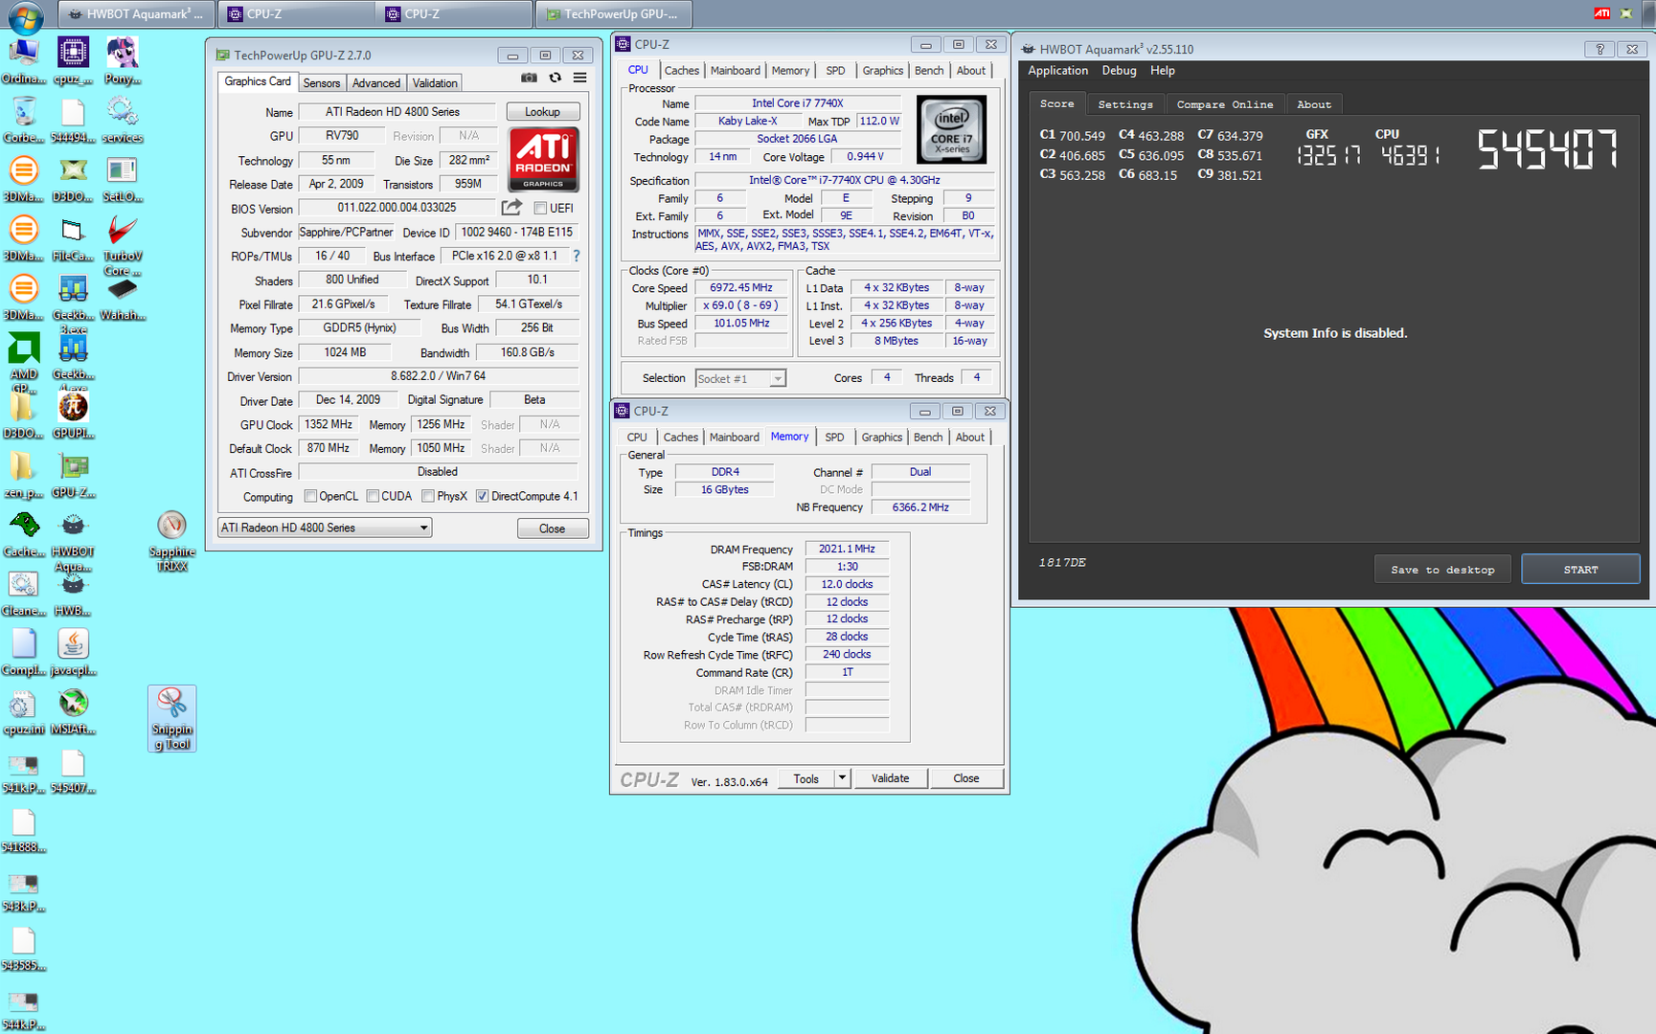Open the Aquamark Application menu
The width and height of the screenshot is (1656, 1034).
point(1057,71)
